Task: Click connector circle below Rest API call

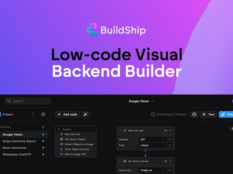Action: pyautogui.click(x=146, y=150)
